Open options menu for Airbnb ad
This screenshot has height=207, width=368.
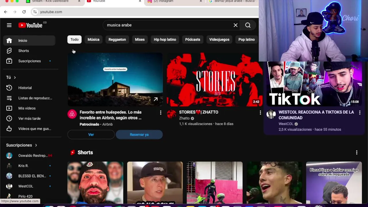161,113
